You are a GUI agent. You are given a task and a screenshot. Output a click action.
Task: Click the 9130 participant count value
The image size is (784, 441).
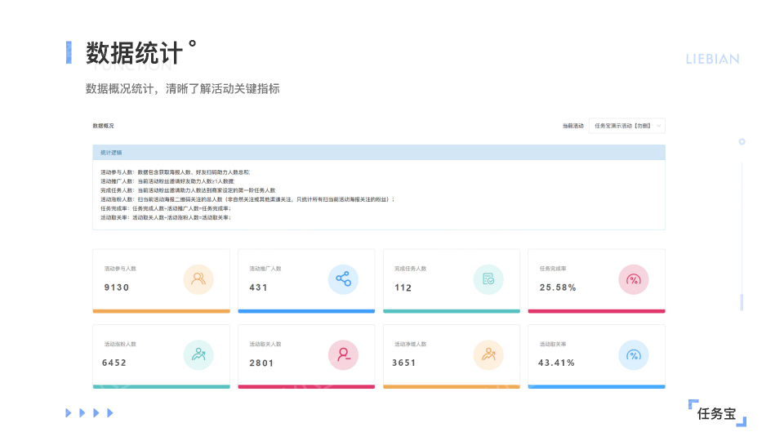pos(117,287)
